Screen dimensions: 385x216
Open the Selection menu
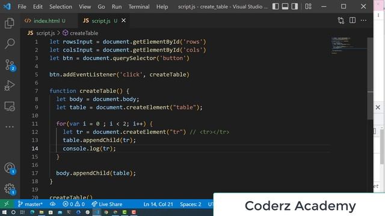(x=61, y=7)
